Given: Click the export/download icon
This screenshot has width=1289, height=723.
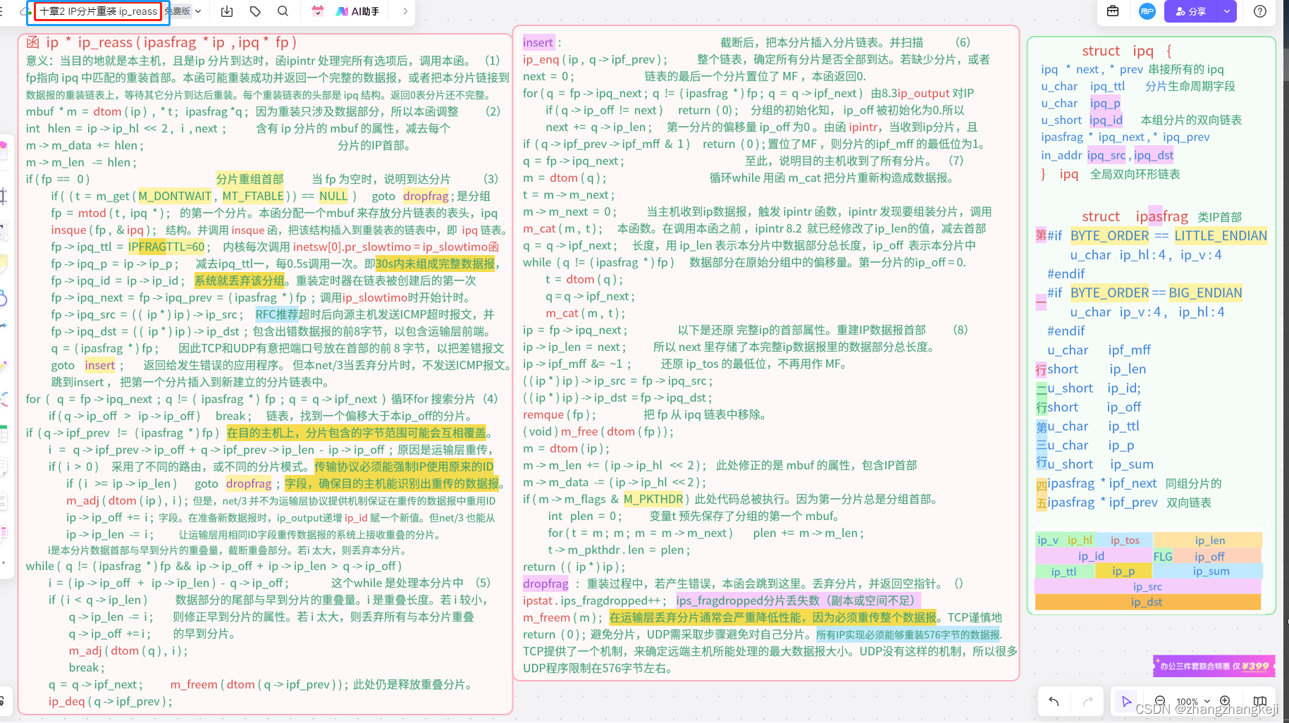Looking at the screenshot, I should pos(227,11).
